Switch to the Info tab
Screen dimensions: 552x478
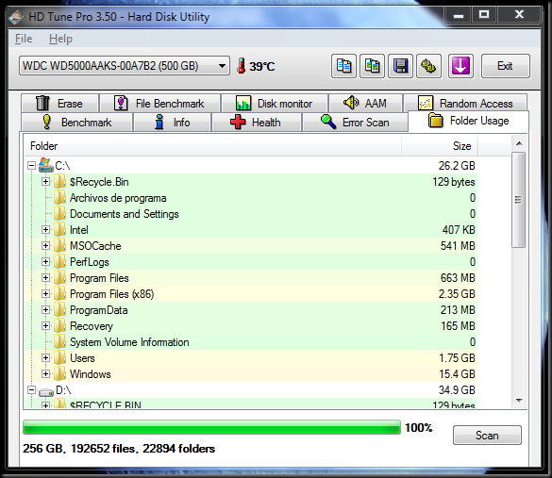click(173, 122)
